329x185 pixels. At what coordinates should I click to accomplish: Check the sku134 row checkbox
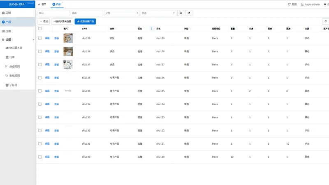[40, 104]
